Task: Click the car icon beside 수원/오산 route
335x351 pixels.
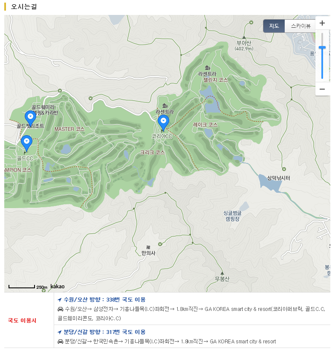Action: 61,309
